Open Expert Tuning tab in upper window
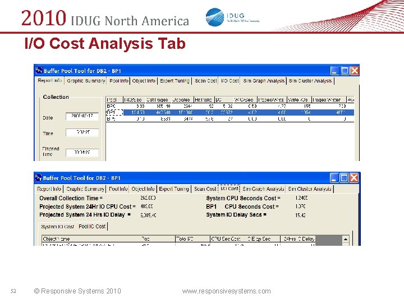 click(x=175, y=81)
